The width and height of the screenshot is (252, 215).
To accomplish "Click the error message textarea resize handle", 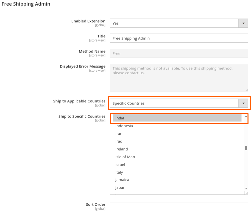I will click(247, 90).
